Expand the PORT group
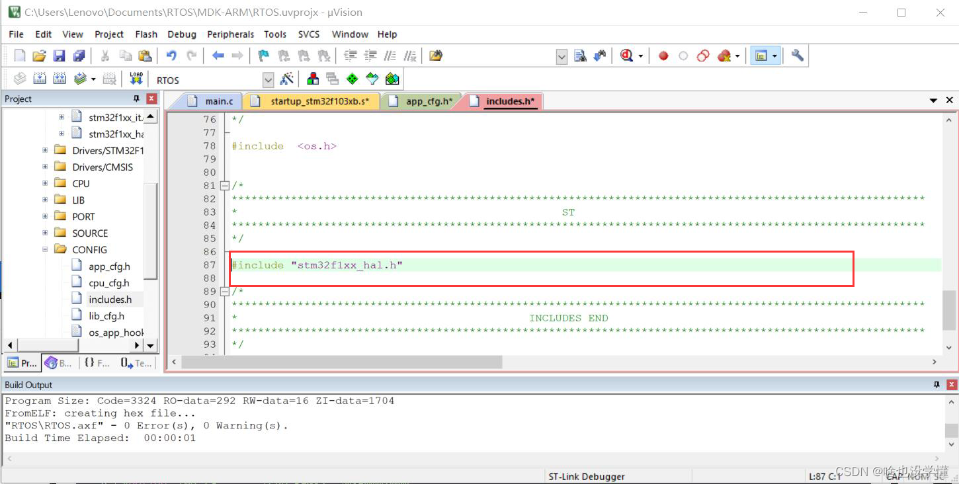 coord(45,216)
